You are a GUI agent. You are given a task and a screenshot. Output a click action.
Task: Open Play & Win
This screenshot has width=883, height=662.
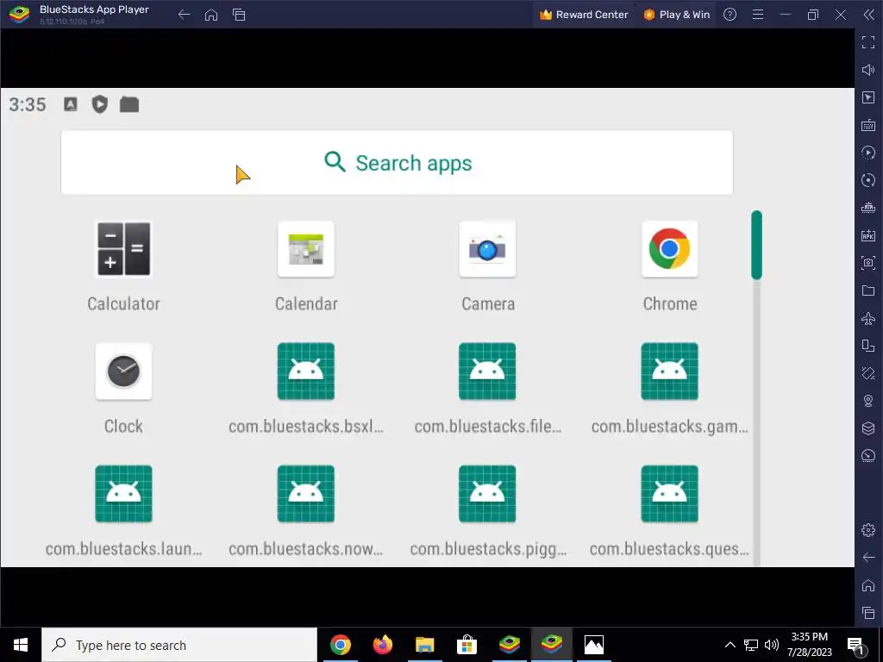pyautogui.click(x=677, y=15)
